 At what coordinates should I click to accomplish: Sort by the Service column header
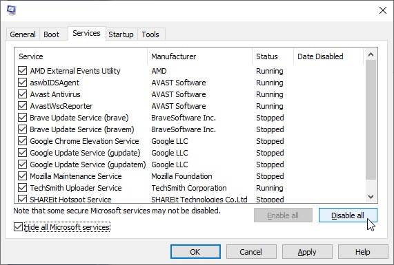click(81, 56)
